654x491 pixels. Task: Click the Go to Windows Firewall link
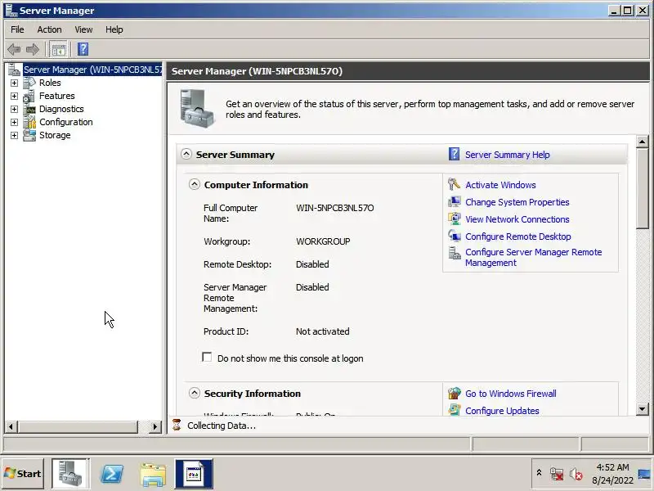[510, 394]
